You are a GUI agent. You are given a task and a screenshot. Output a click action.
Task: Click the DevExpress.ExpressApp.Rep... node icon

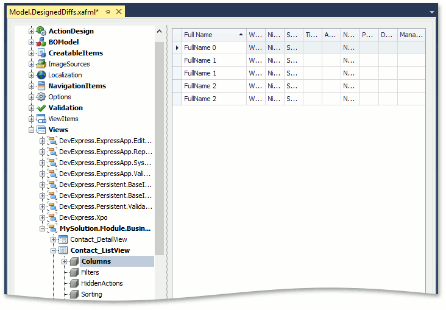52,152
